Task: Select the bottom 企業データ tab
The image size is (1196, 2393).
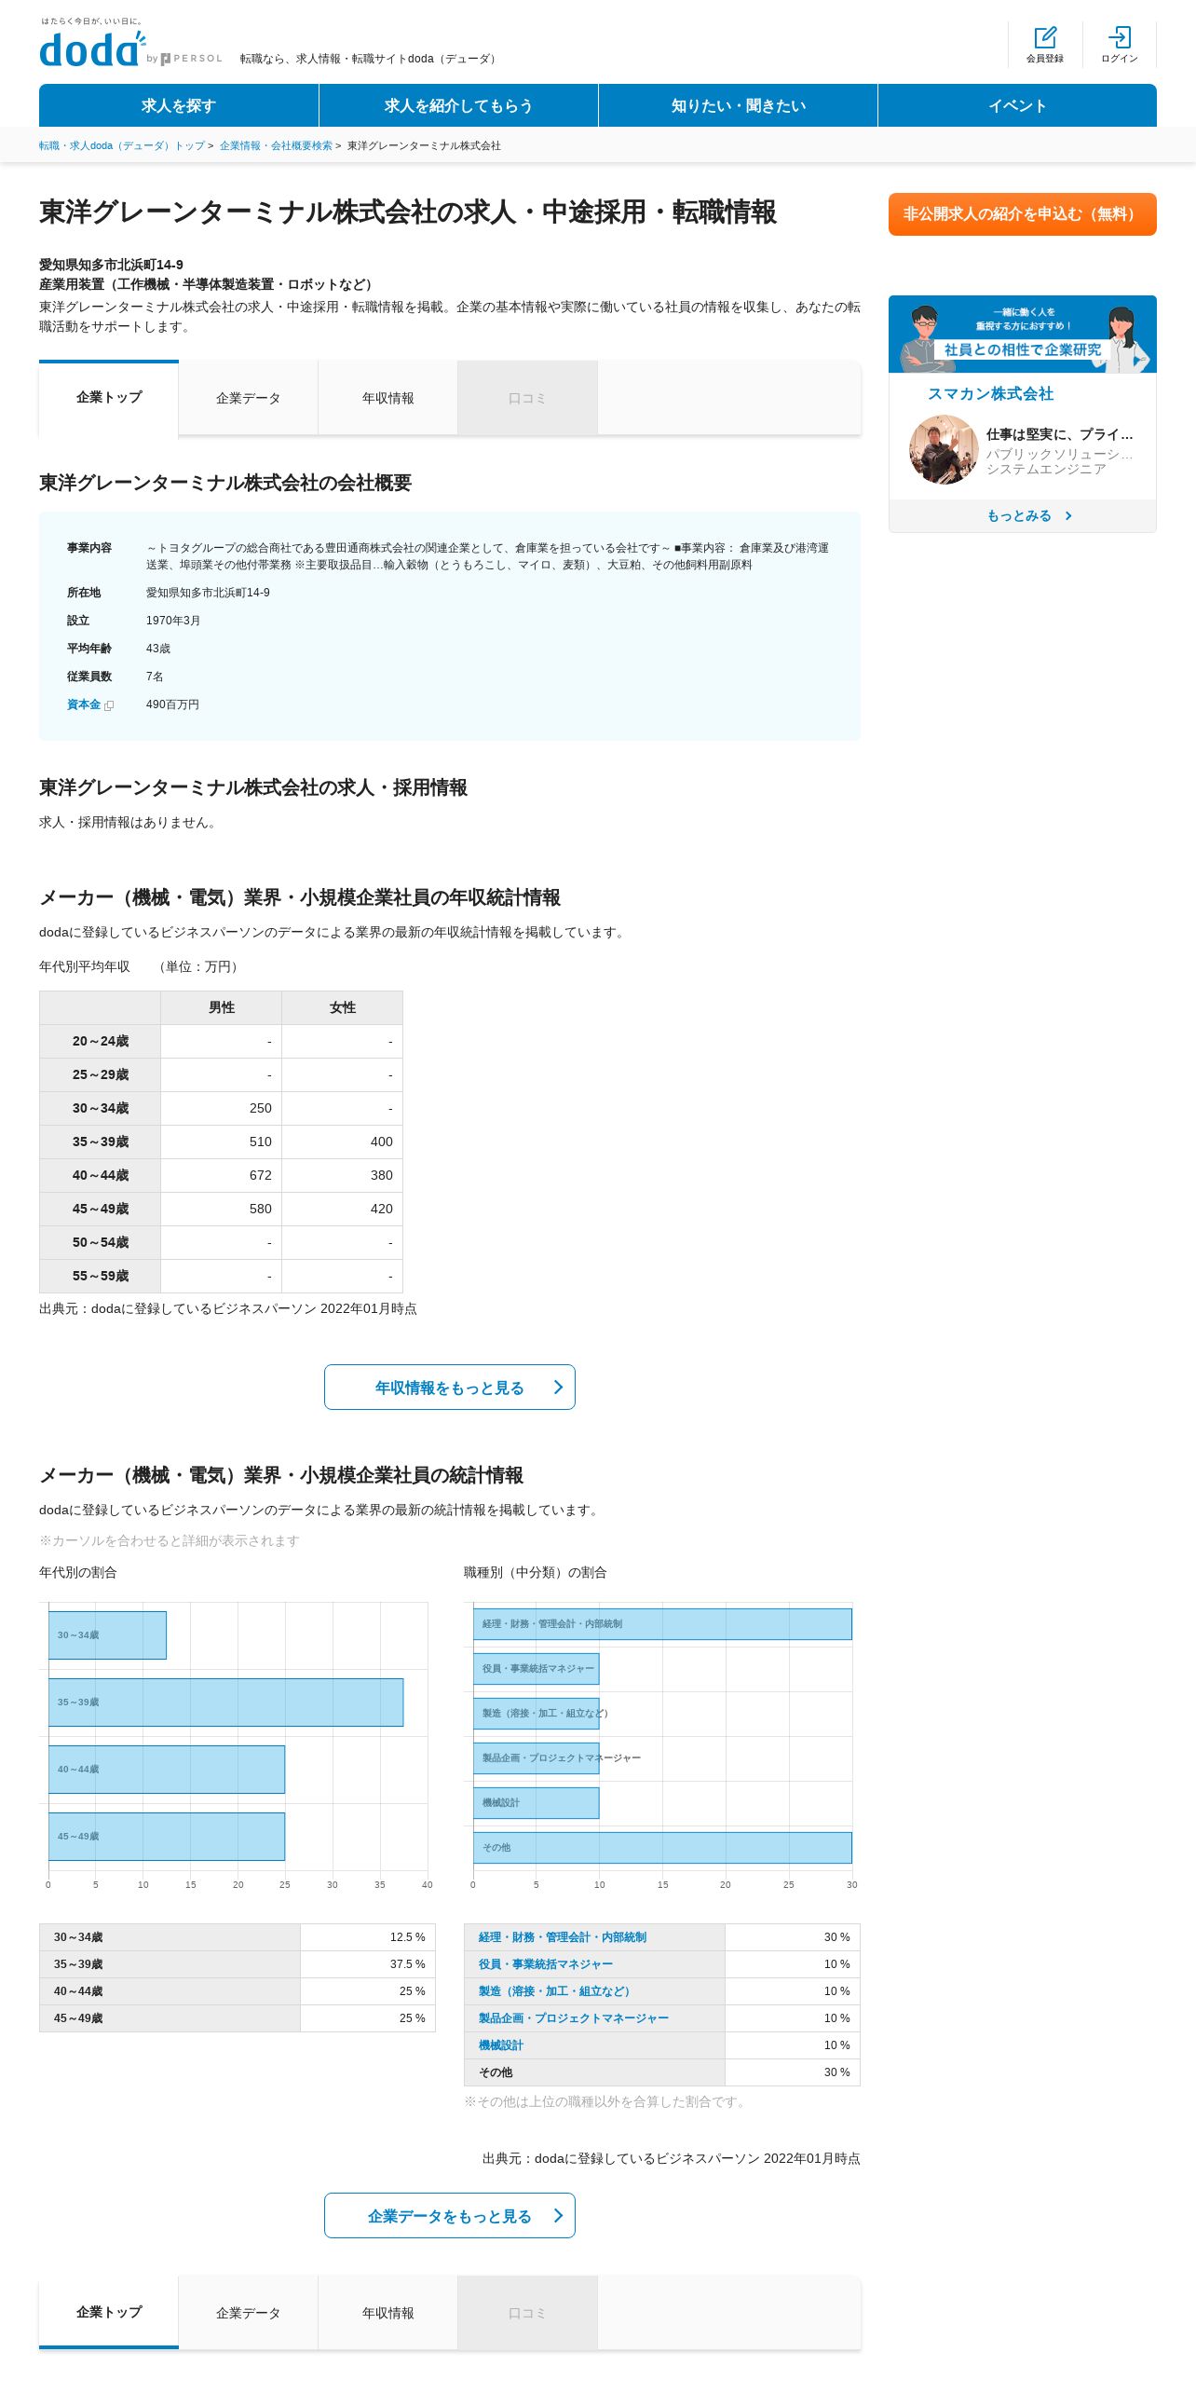Action: (248, 2313)
